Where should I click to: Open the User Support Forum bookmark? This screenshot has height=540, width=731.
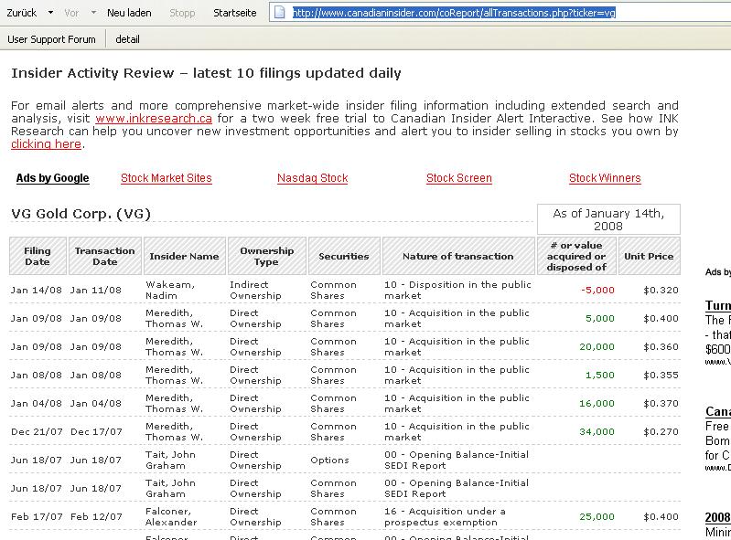pos(51,39)
